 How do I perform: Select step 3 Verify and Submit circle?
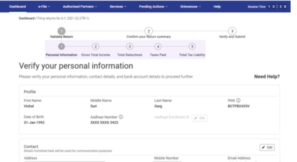pos(232,31)
